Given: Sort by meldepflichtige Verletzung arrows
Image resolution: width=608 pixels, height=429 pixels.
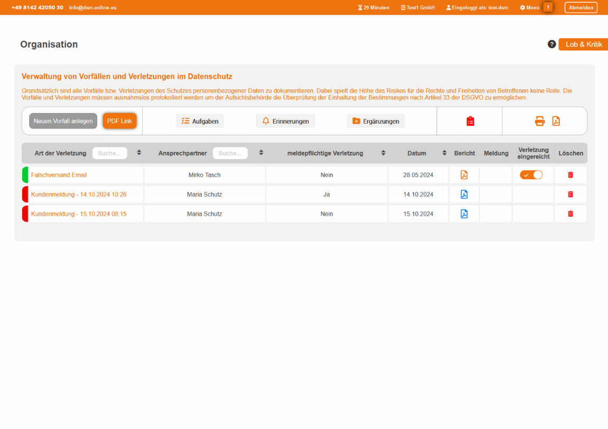Looking at the screenshot, I should 383,153.
